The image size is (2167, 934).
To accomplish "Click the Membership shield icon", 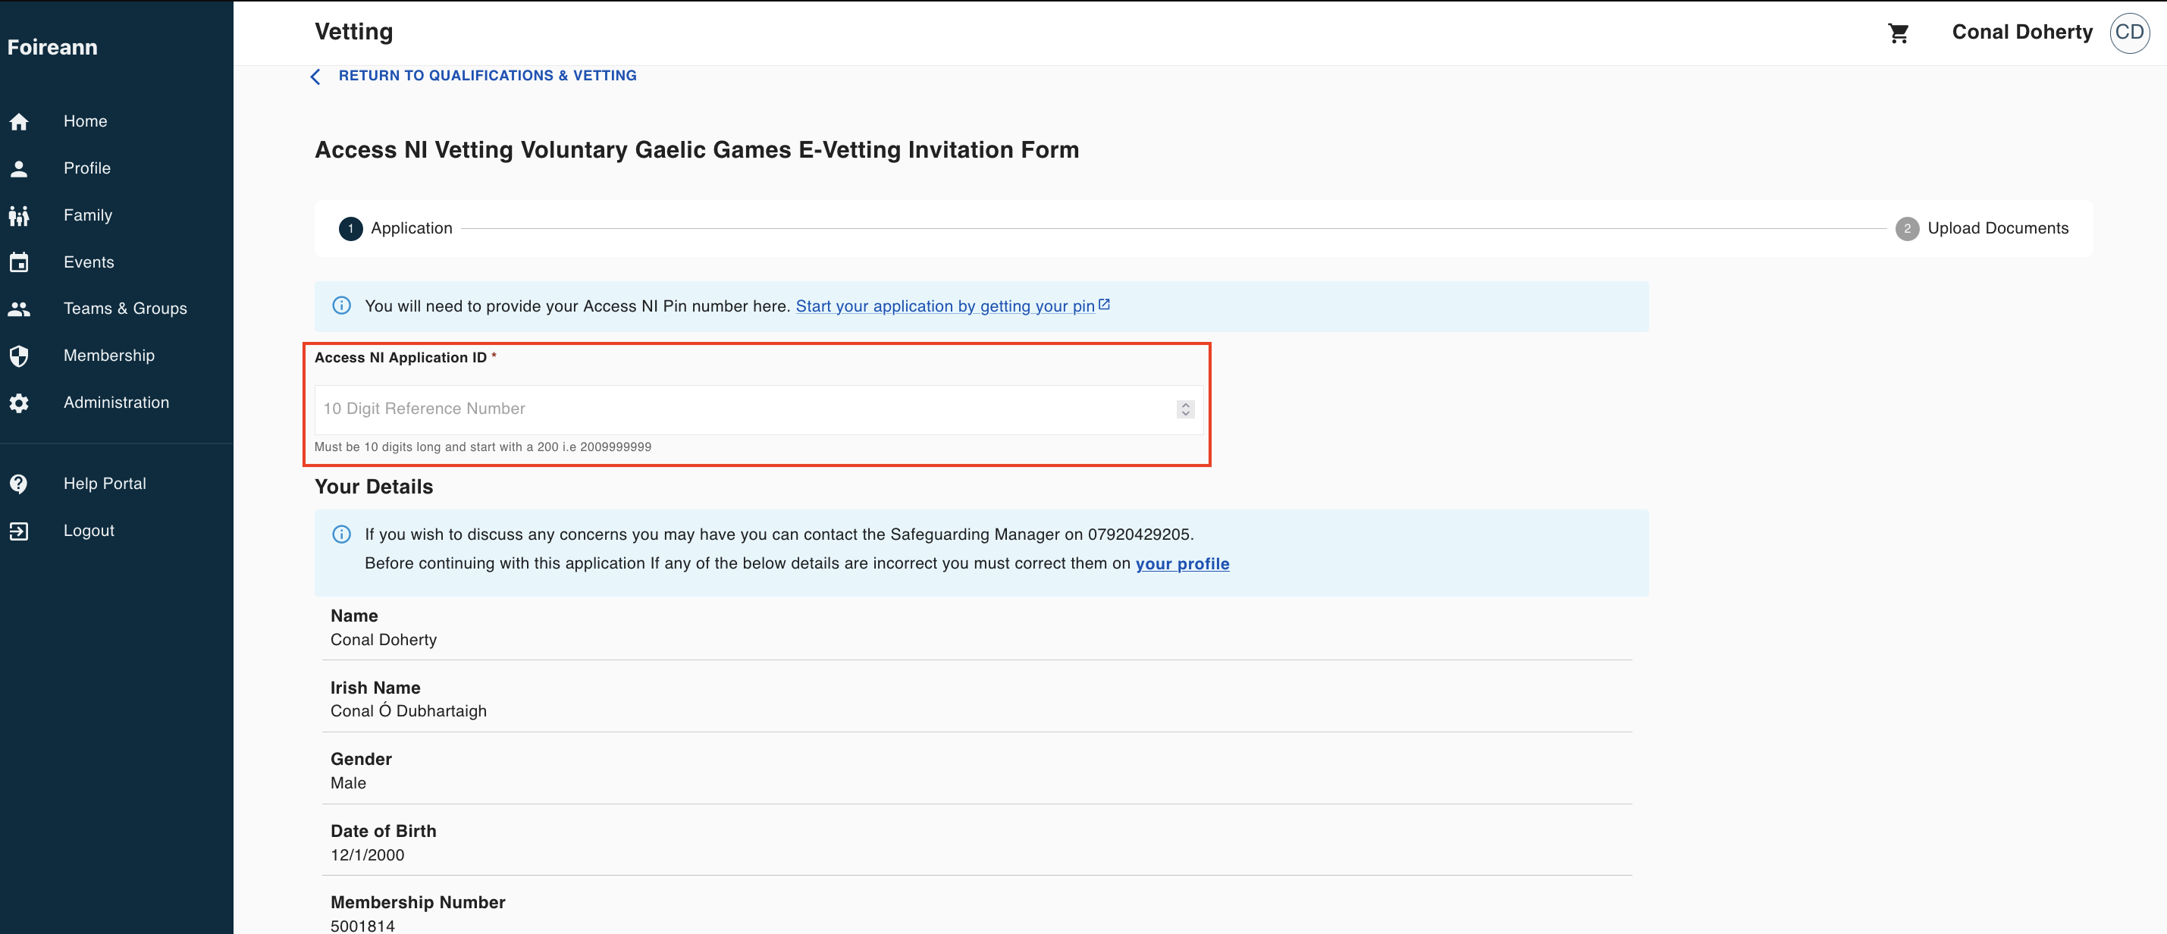I will pos(18,356).
